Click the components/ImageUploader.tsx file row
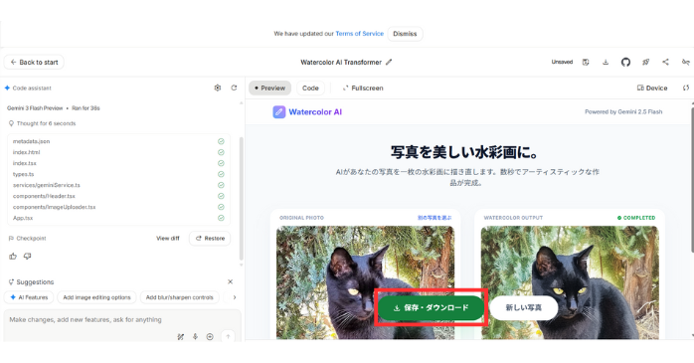This screenshot has height=363, width=694. tap(118, 207)
